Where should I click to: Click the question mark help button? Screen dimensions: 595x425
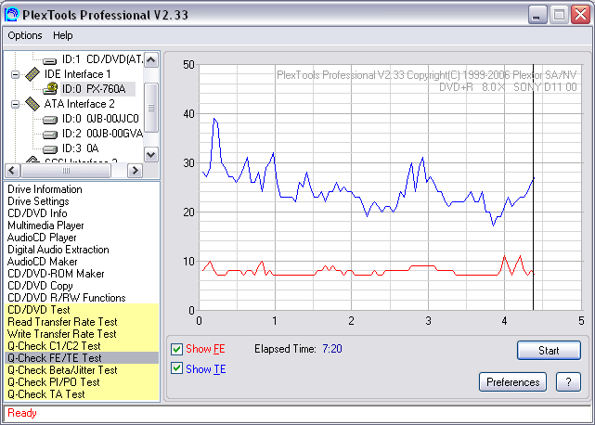(x=568, y=382)
